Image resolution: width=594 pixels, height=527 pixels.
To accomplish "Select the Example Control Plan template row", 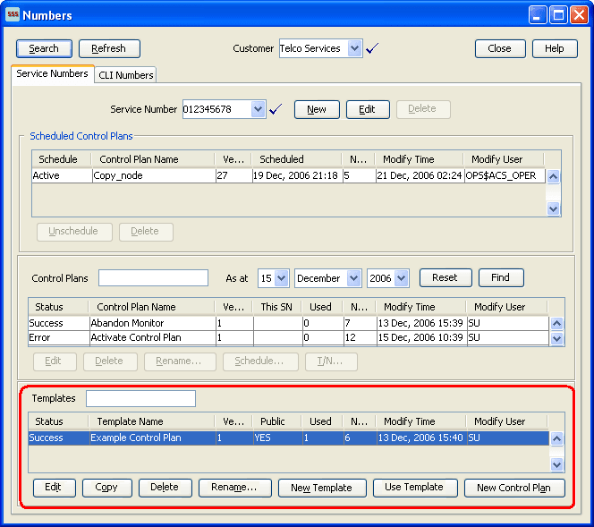I will coord(134,438).
